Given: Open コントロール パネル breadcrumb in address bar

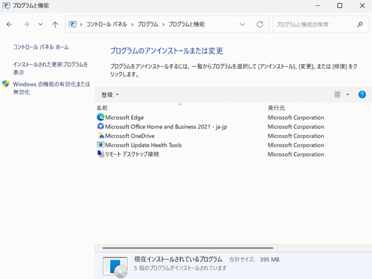Looking at the screenshot, I should coord(106,24).
